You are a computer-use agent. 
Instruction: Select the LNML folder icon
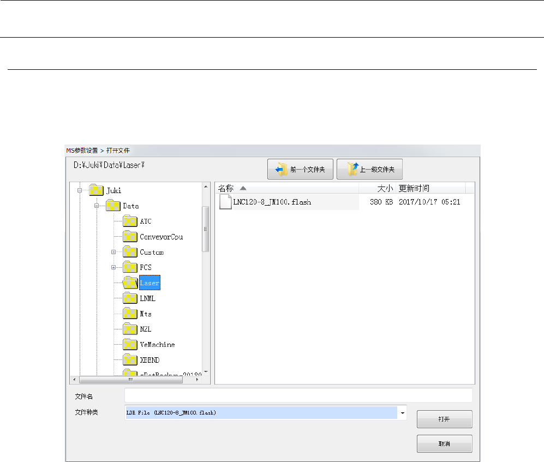point(130,298)
